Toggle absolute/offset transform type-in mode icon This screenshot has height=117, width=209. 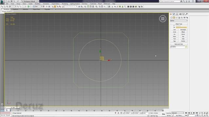click(121, 113)
